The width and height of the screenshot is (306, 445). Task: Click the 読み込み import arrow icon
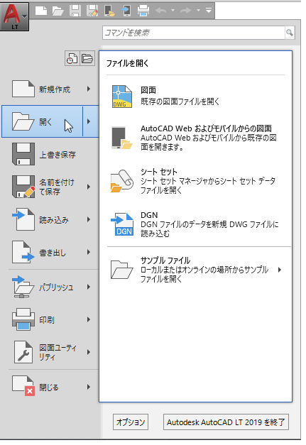point(23,220)
